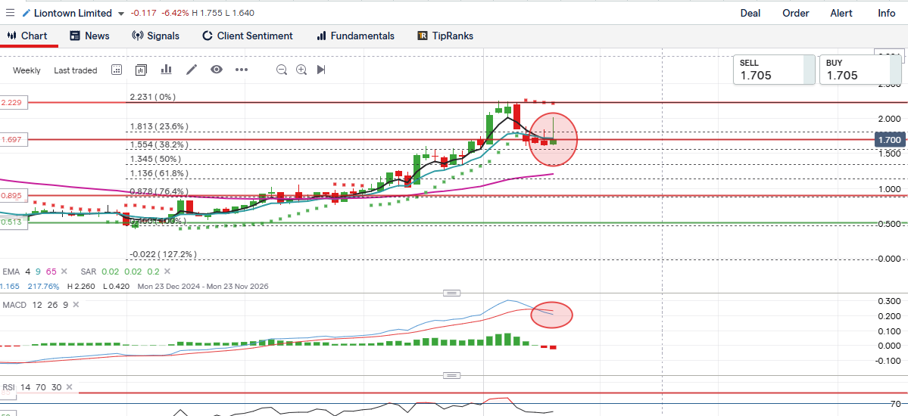The height and width of the screenshot is (416, 908).
Task: Switch to the News tab
Action: (89, 36)
